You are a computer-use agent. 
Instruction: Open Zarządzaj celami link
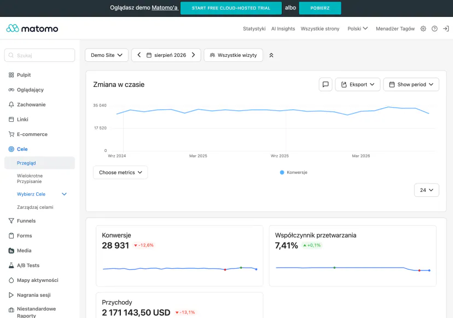coord(35,207)
